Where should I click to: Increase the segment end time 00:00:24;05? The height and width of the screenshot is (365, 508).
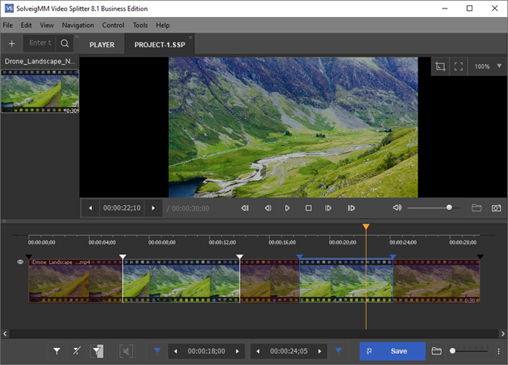(320, 351)
